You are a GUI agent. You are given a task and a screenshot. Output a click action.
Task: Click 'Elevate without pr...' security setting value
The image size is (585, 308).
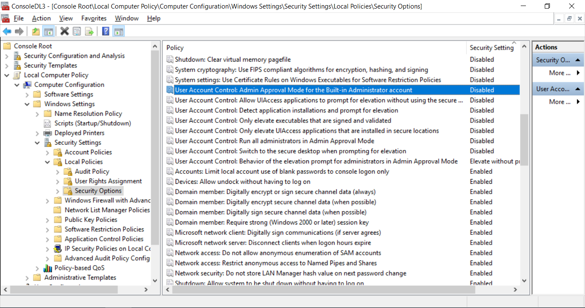point(495,161)
